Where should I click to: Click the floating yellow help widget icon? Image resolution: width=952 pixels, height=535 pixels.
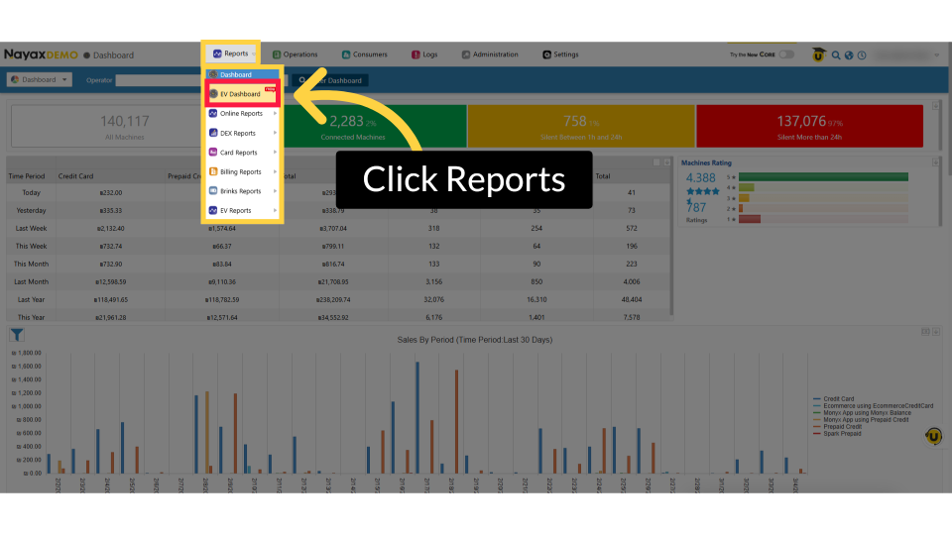tap(933, 436)
